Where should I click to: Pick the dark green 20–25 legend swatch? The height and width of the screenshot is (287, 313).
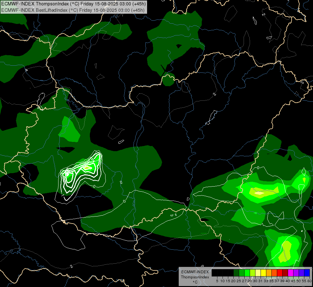(236, 273)
